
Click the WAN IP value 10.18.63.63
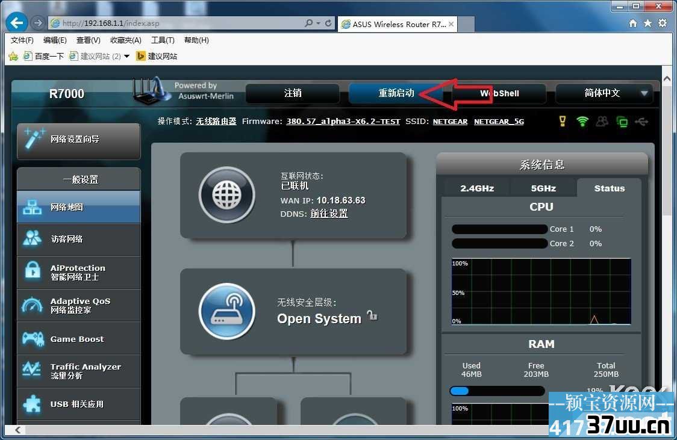click(x=341, y=200)
